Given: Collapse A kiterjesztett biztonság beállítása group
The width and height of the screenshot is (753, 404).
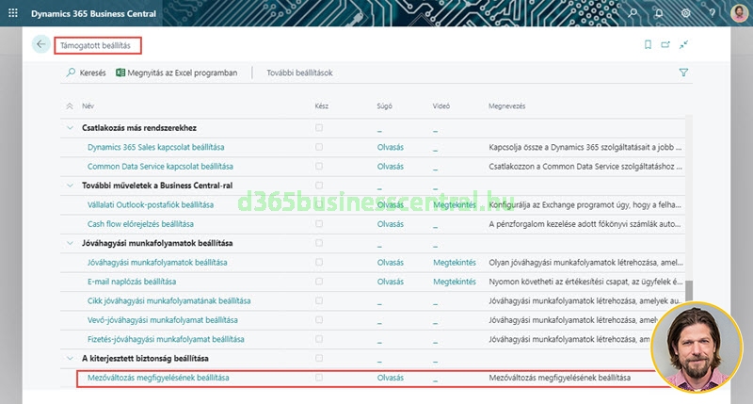Looking at the screenshot, I should click(x=70, y=359).
